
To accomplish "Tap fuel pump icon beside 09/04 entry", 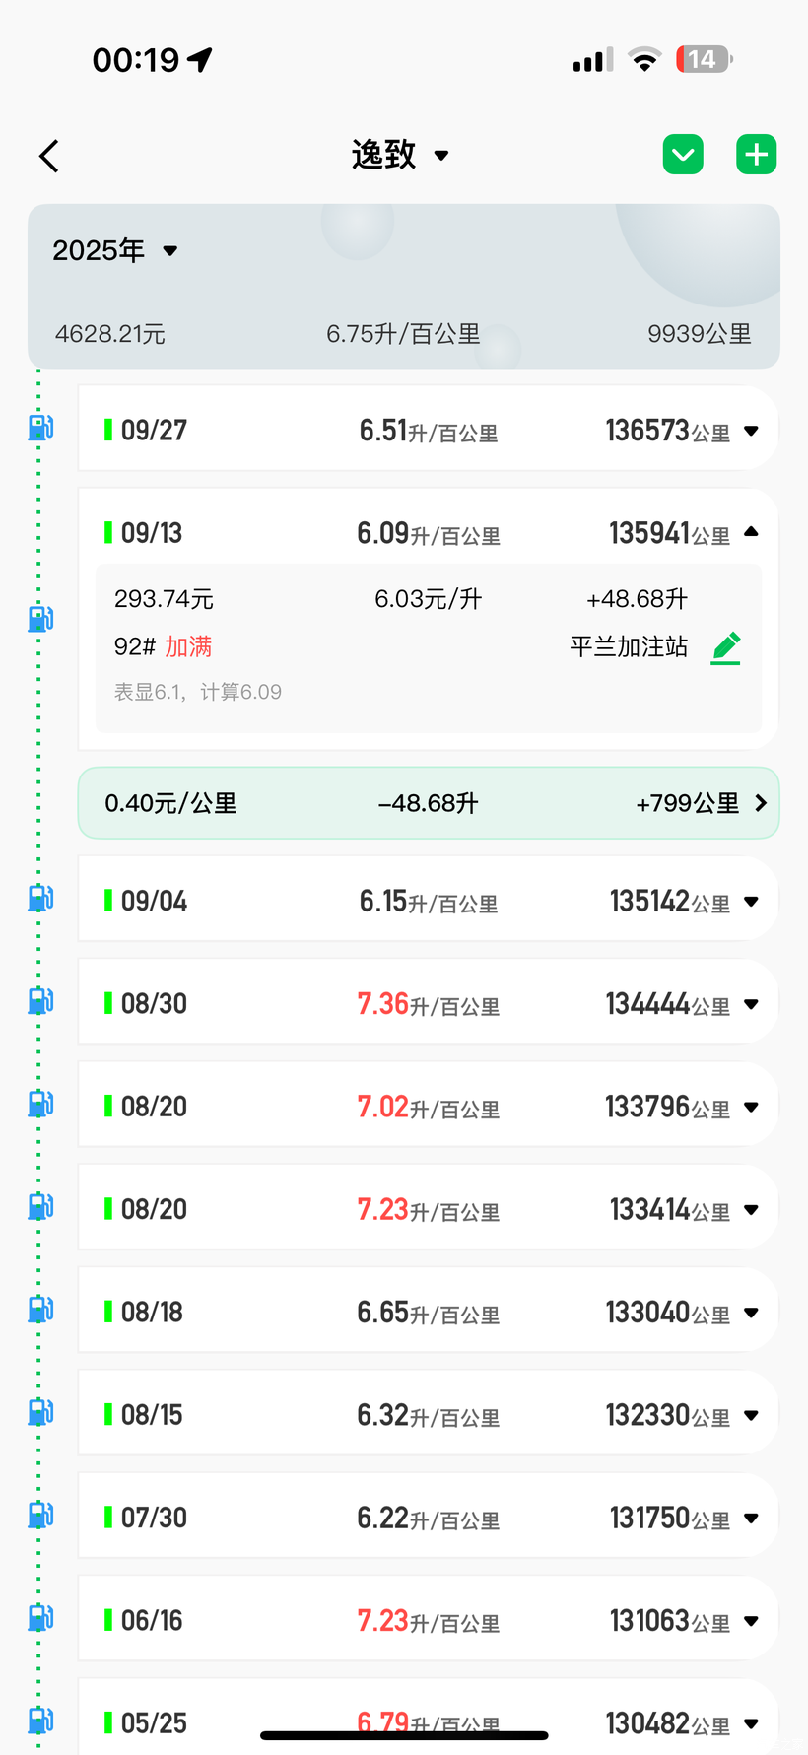I will [40, 898].
